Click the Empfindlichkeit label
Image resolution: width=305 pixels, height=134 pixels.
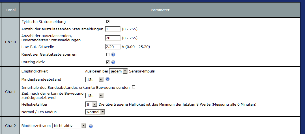[x=35, y=71]
